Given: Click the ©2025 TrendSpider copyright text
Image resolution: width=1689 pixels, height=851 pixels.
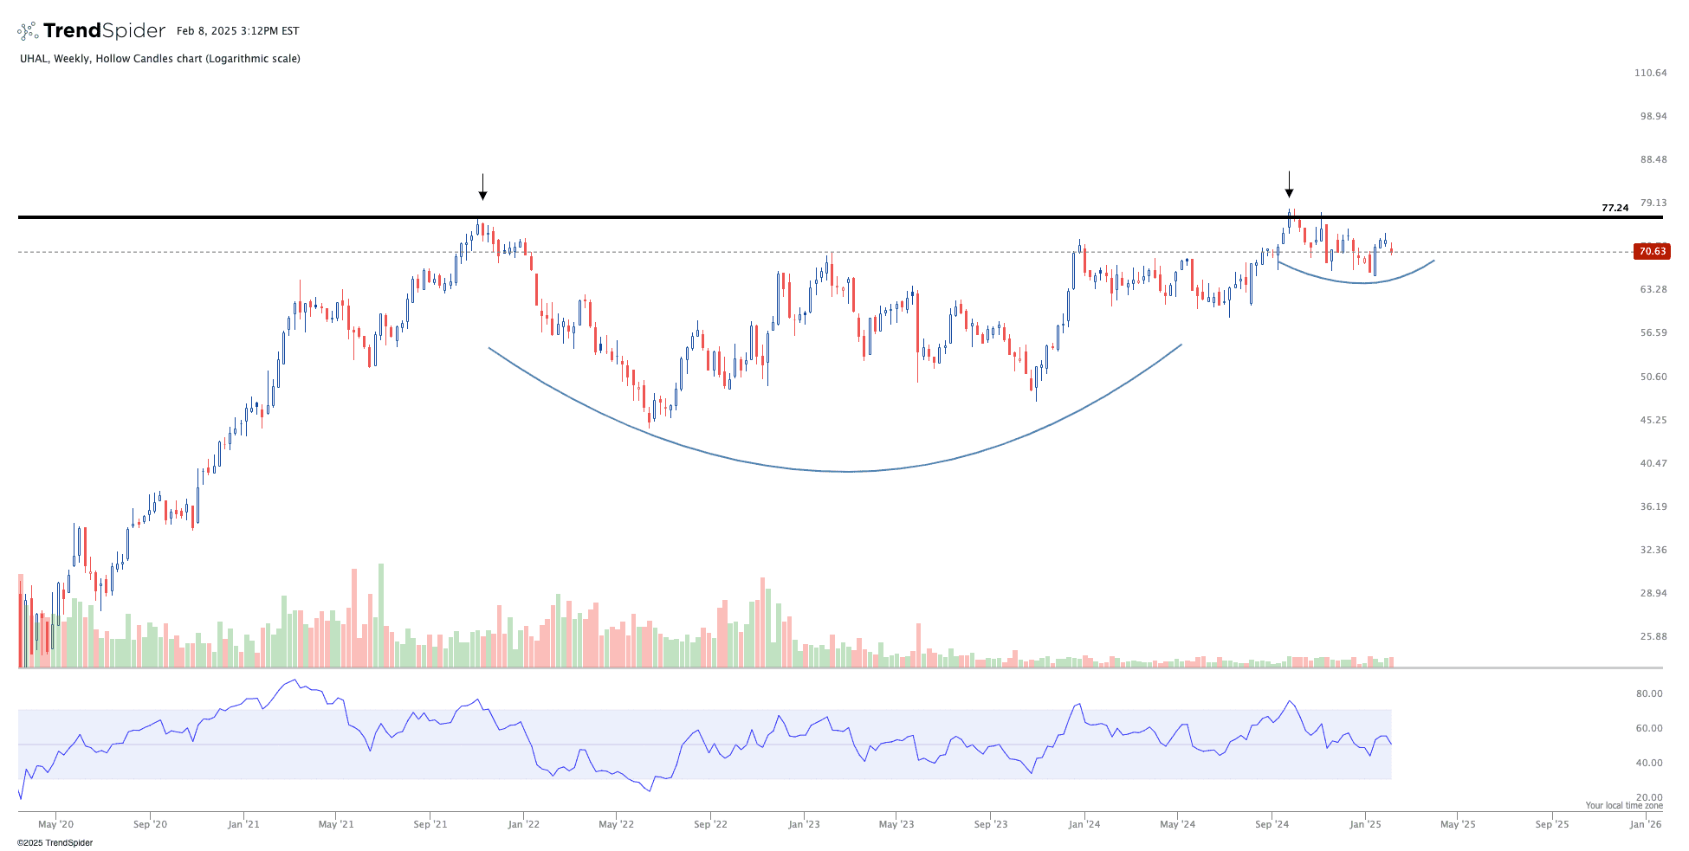Looking at the screenshot, I should click(55, 842).
